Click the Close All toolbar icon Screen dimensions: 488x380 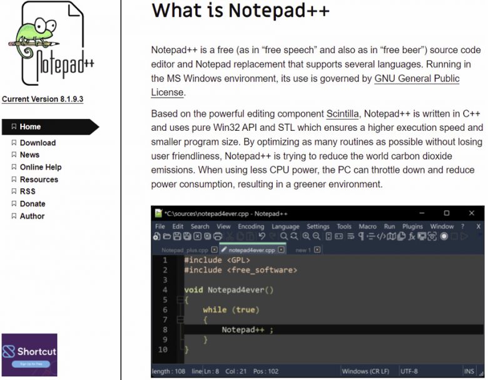tap(208, 236)
